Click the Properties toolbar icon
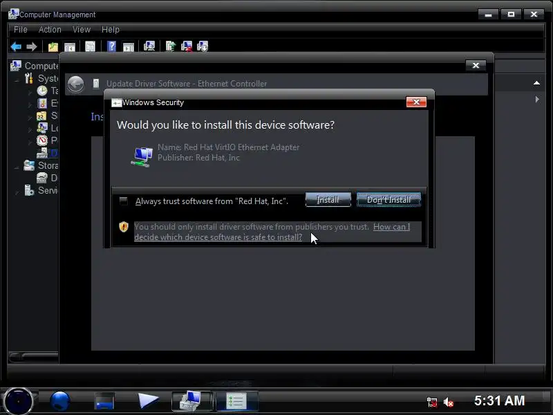The image size is (553, 415). pyautogui.click(x=91, y=46)
